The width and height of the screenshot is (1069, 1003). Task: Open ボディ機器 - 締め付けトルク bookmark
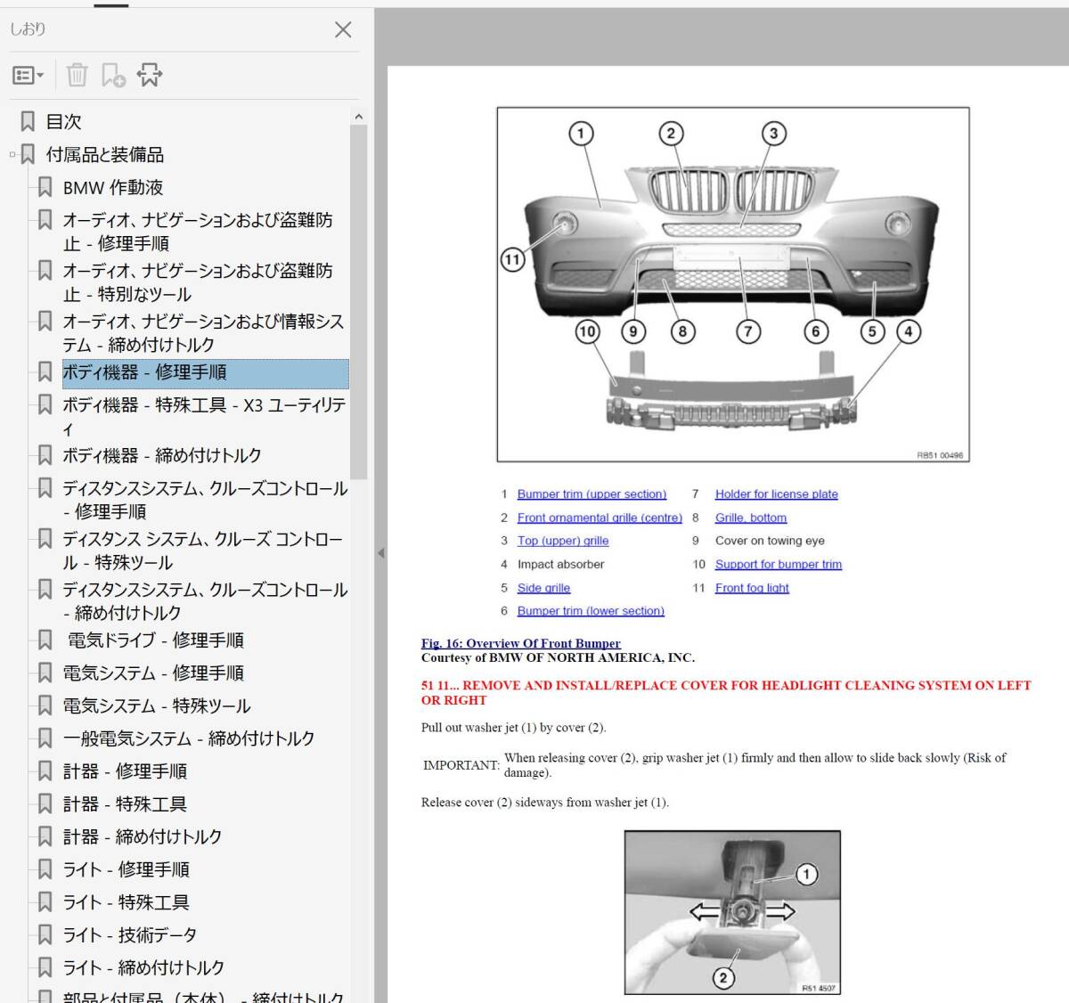tap(162, 456)
